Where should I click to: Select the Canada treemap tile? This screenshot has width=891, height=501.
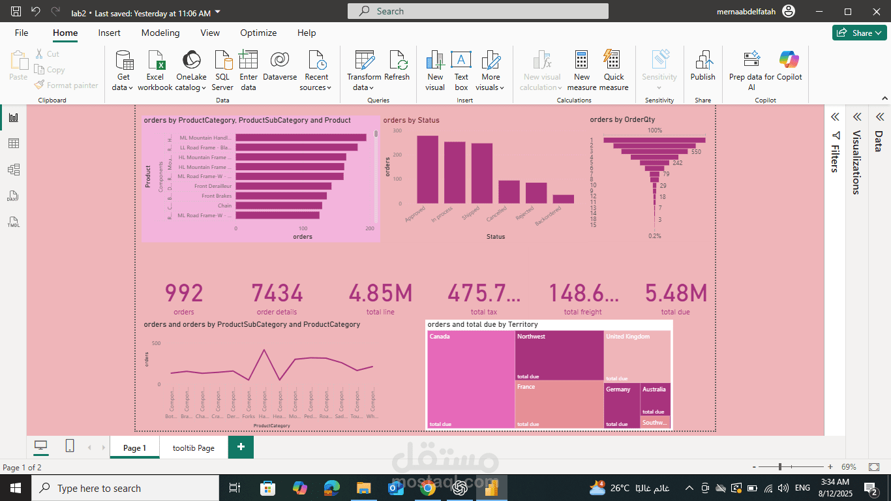coord(471,380)
